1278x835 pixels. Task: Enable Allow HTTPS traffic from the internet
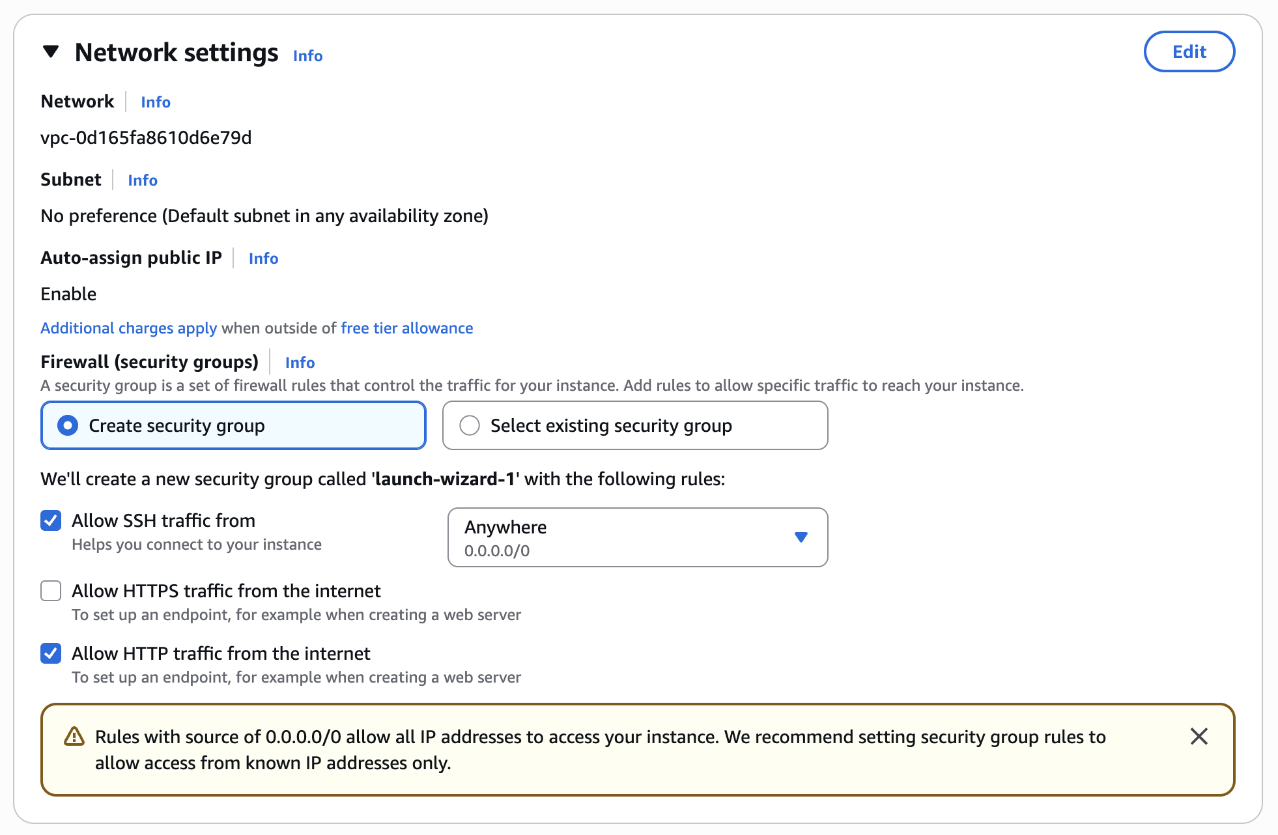(51, 591)
